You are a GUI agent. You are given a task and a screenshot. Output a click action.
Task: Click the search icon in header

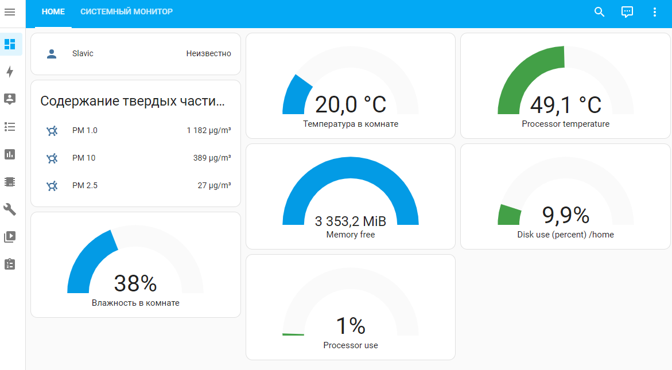tap(599, 12)
